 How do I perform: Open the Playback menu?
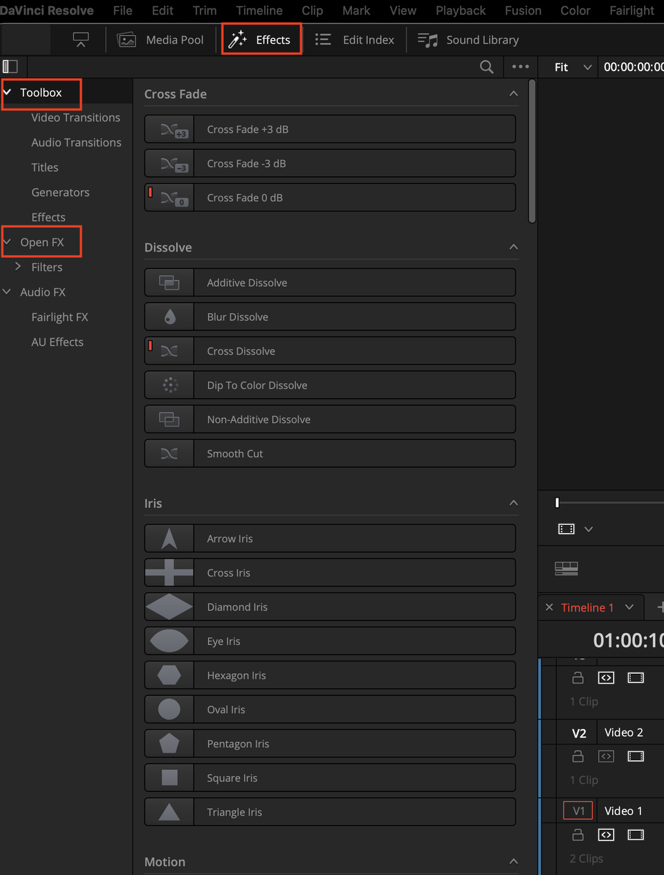click(460, 10)
